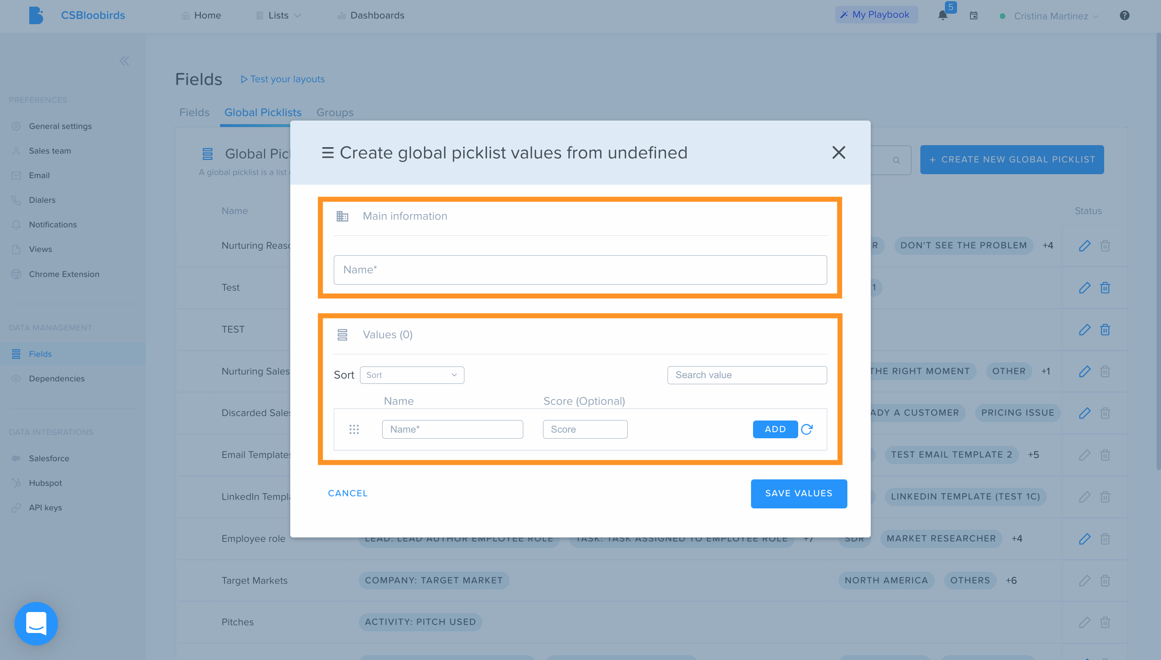Open Dialers preferences
The height and width of the screenshot is (660, 1161).
tap(42, 200)
